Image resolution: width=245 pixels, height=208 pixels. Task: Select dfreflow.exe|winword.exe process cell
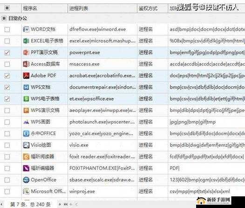point(98,29)
